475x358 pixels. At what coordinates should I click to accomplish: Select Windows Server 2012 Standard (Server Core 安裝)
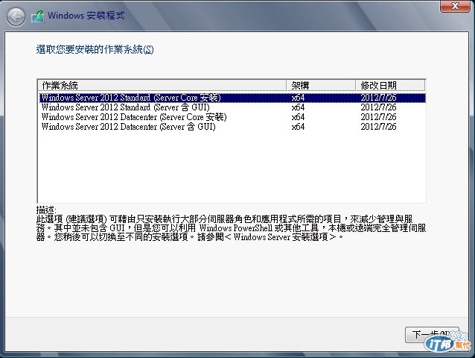[x=232, y=98]
